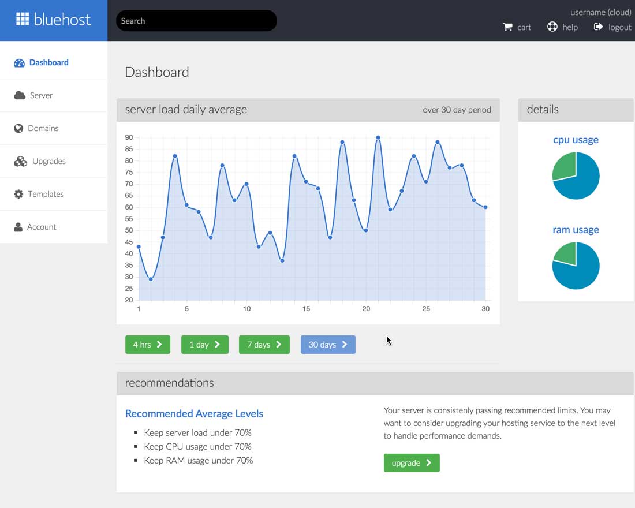This screenshot has width=635, height=508.
Task: Click the 'recommendations' section header
Action: tap(375, 383)
